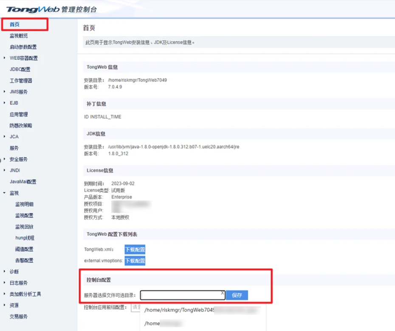Select expiry date 2023-09-02
The width and height of the screenshot is (395, 331).
coord(123,184)
